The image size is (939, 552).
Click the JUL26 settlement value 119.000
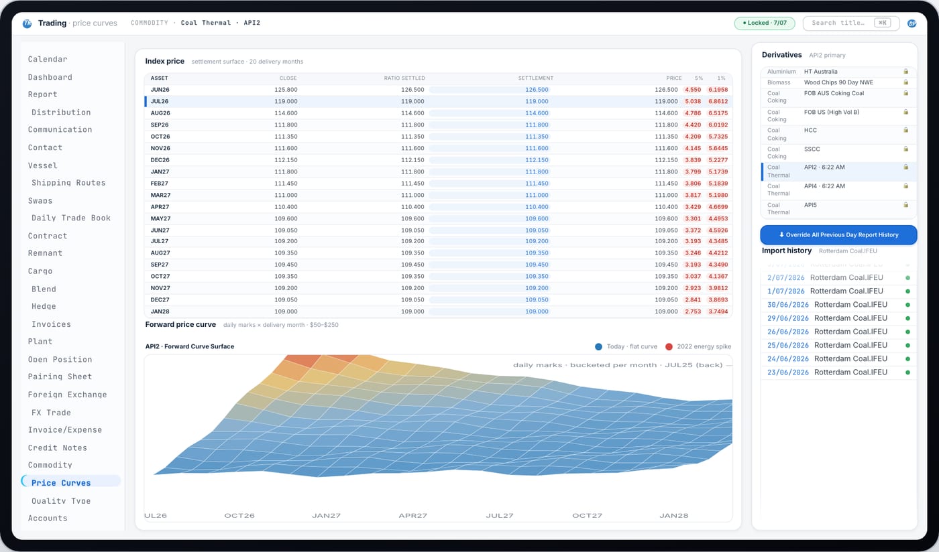pyautogui.click(x=537, y=101)
